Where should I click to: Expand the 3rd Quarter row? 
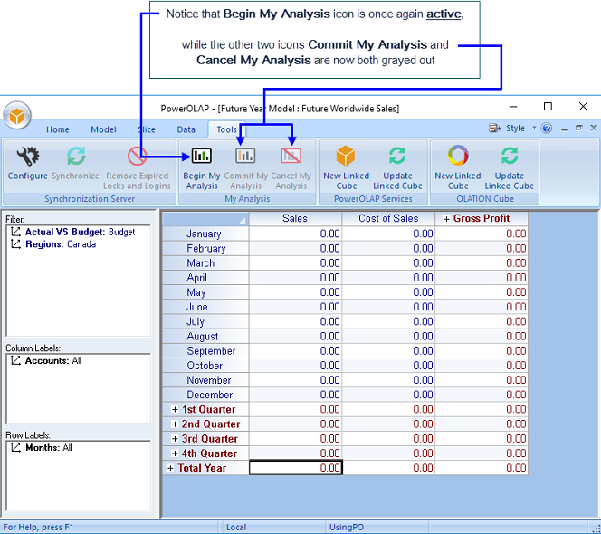coord(175,439)
